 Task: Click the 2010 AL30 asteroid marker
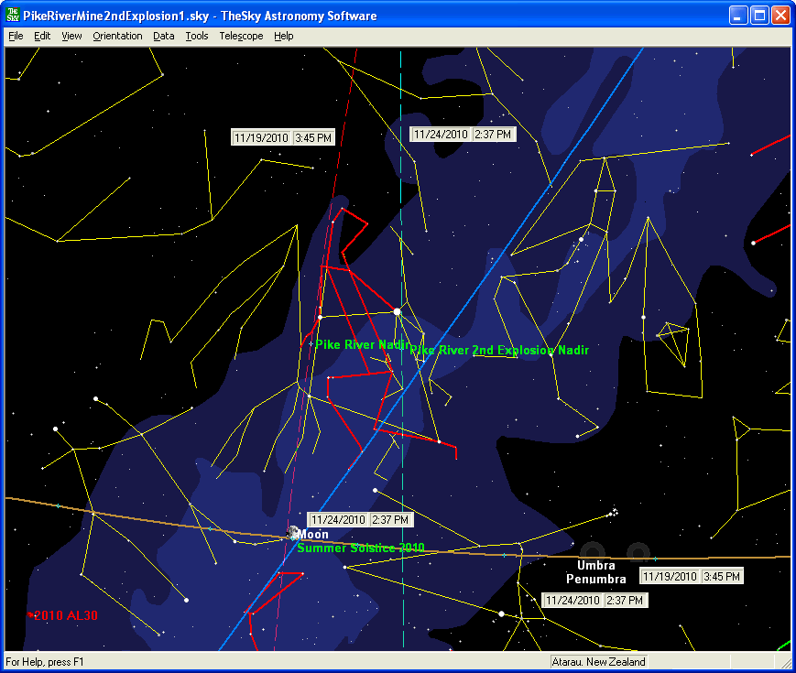coord(31,615)
